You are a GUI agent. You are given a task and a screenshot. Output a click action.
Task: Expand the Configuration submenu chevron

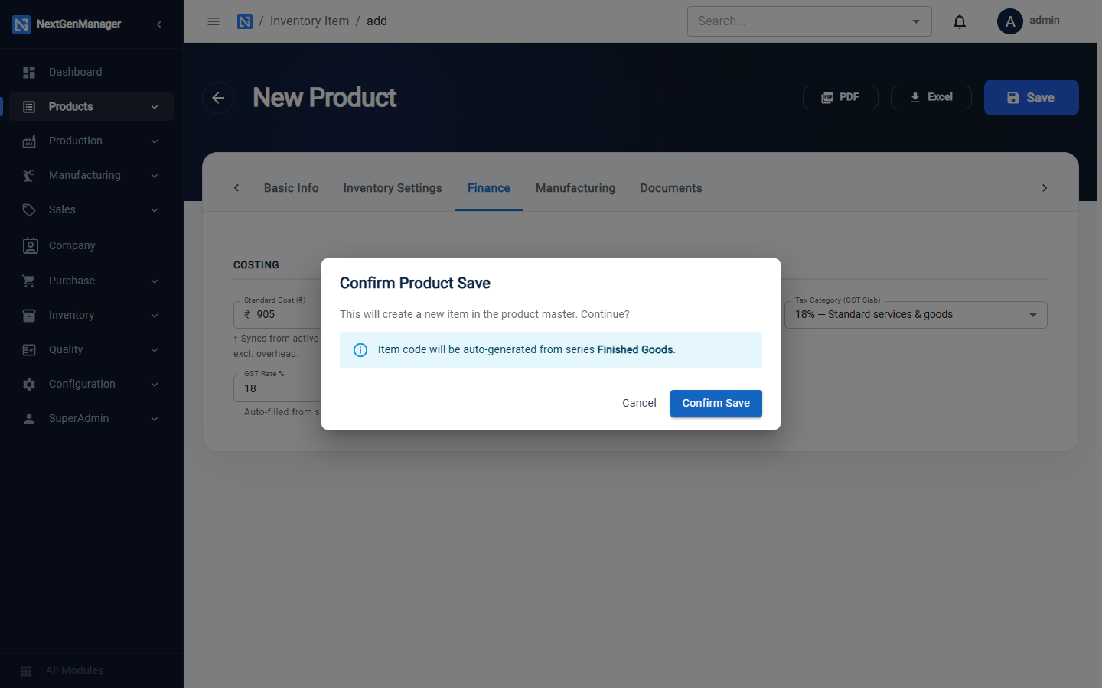[x=155, y=385]
